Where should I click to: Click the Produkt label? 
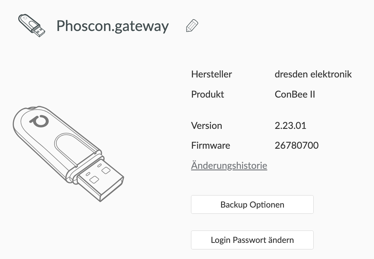click(x=207, y=94)
